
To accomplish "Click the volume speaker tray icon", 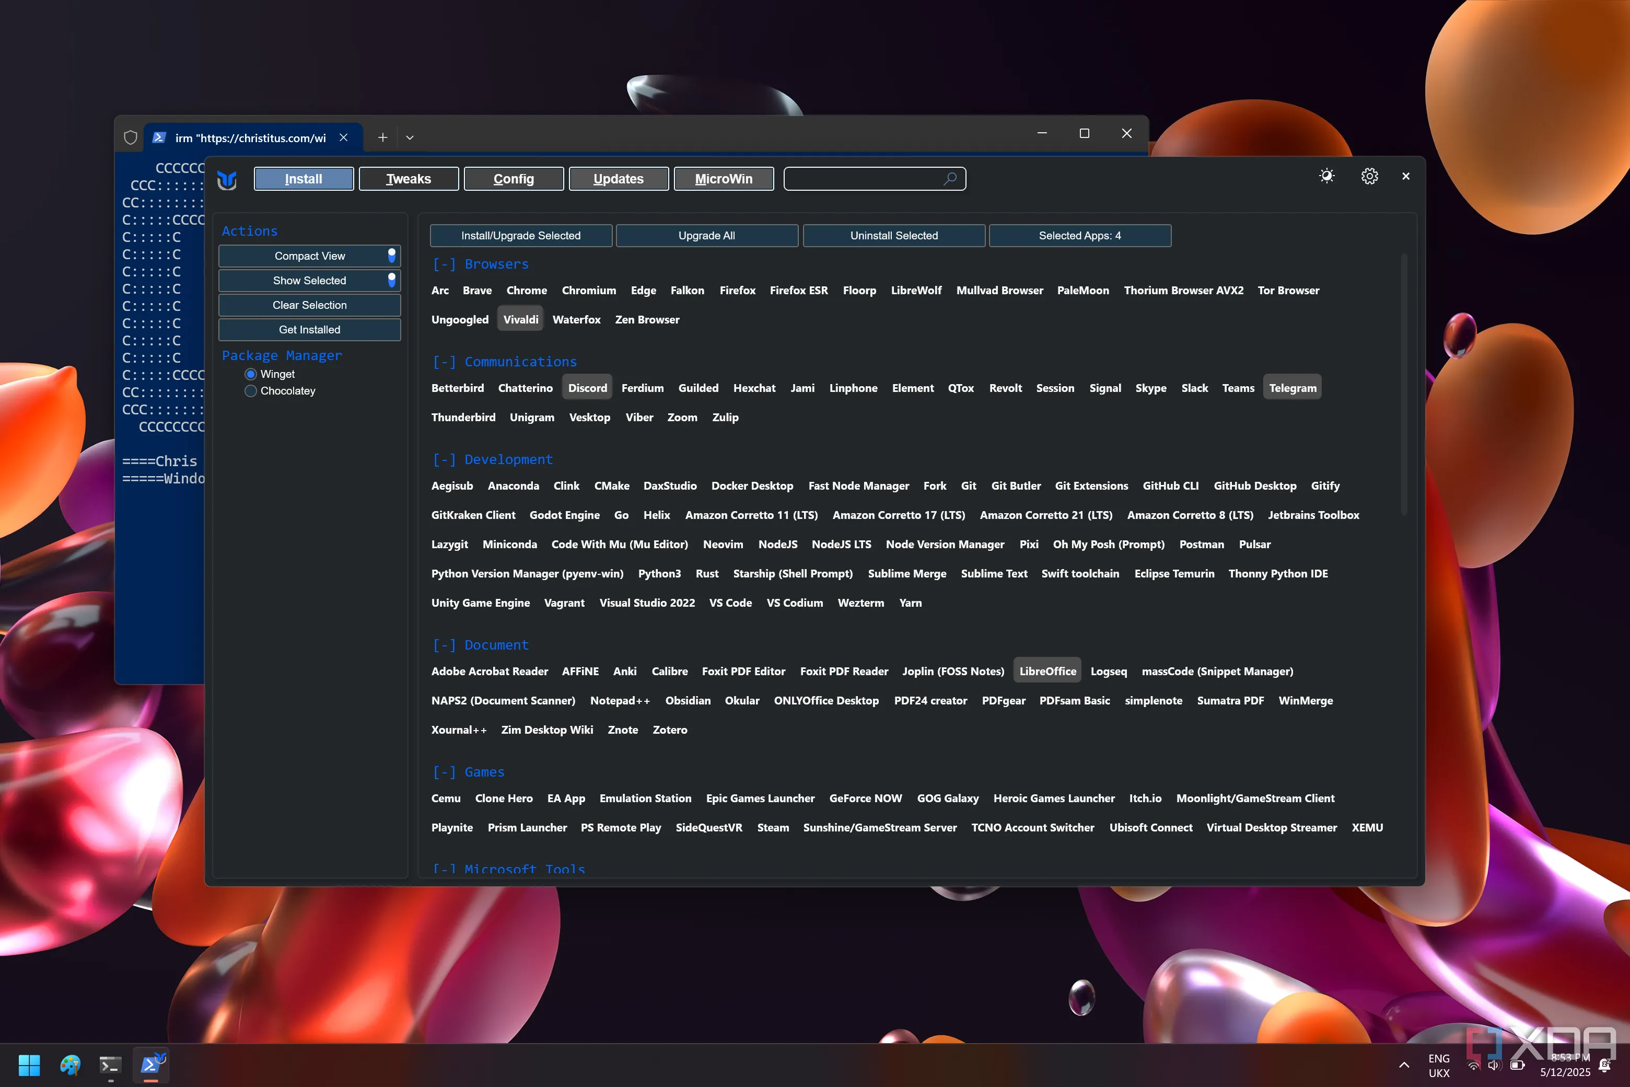I will (1494, 1065).
